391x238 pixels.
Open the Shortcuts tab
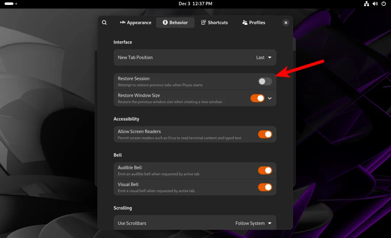click(215, 23)
